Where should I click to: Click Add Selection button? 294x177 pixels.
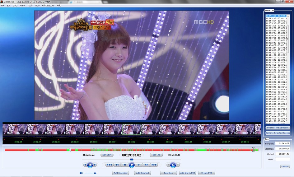[x=121, y=173]
